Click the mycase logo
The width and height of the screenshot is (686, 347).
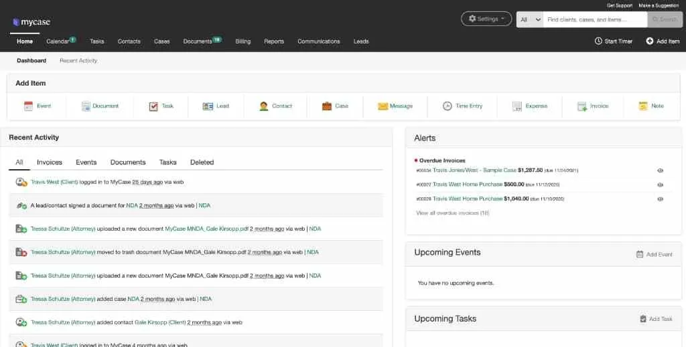tap(31, 22)
